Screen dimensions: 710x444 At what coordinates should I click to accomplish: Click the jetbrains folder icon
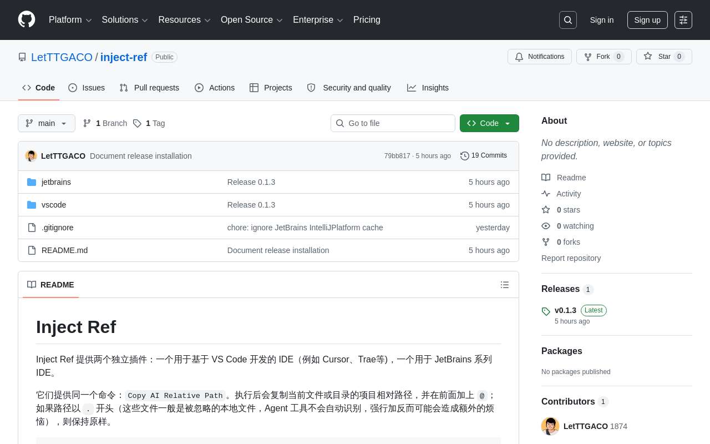click(x=32, y=182)
